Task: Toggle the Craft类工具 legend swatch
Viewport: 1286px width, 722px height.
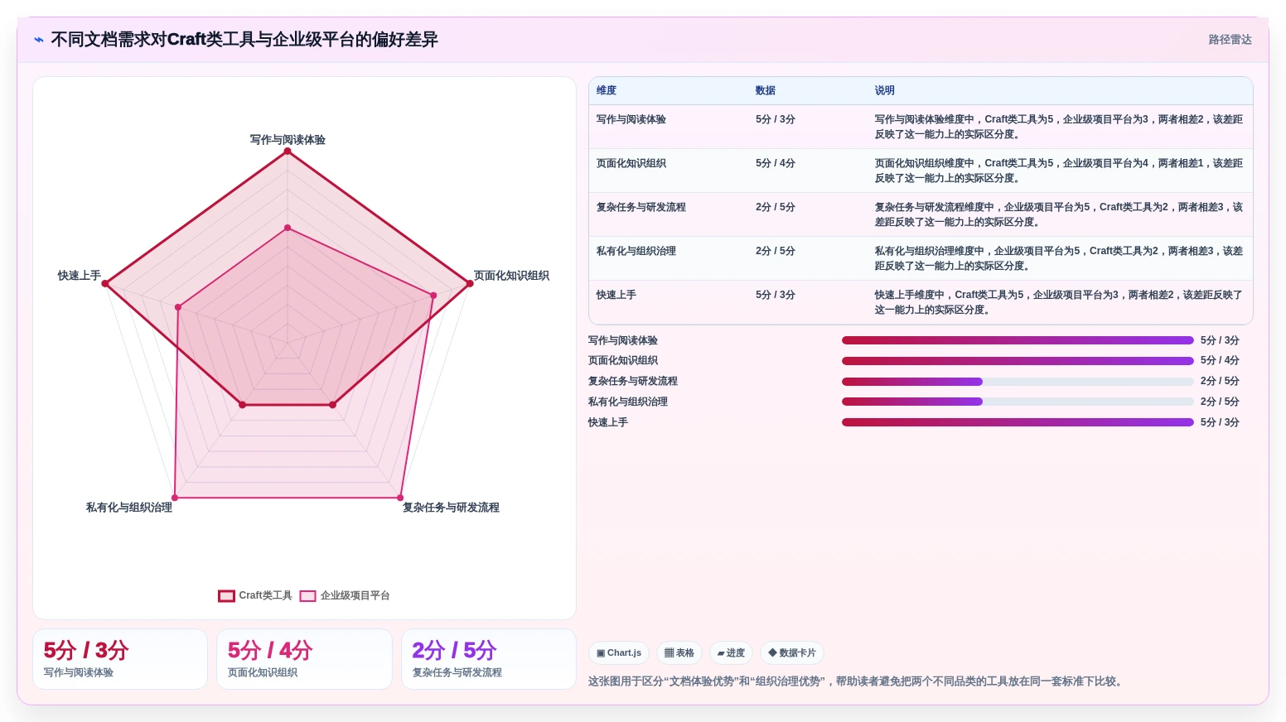Action: pyautogui.click(x=226, y=596)
